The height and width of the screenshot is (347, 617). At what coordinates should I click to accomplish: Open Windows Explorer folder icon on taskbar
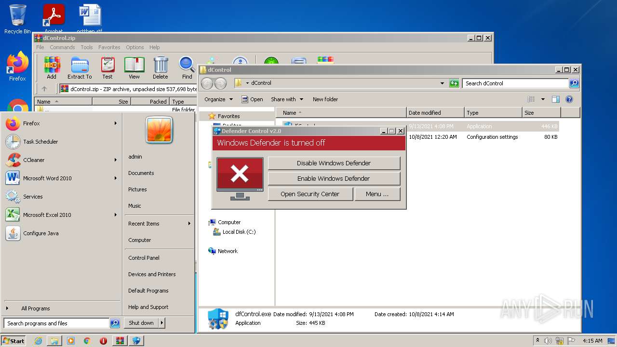tap(54, 341)
